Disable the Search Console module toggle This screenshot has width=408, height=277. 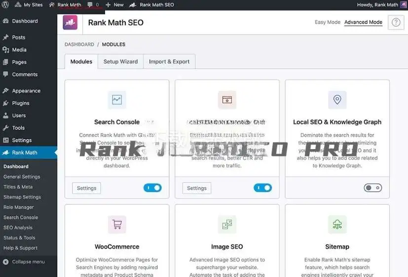coord(152,188)
